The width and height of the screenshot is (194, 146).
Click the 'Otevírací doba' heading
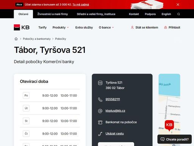(x=34, y=81)
